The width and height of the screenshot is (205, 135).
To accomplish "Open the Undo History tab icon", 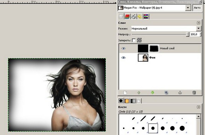I will [x=140, y=17].
